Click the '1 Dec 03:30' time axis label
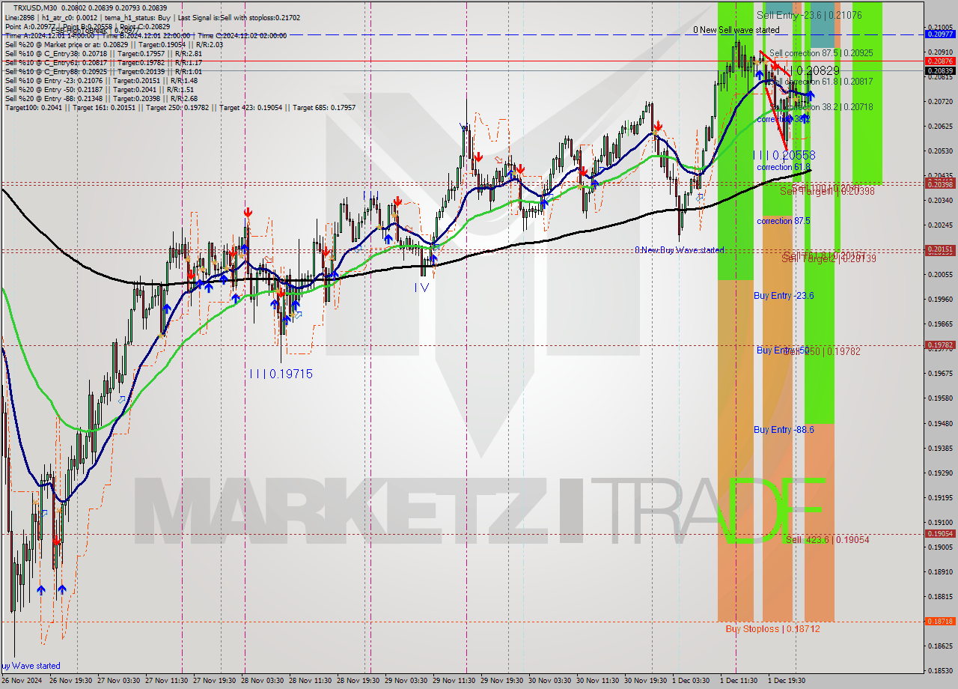 coord(691,681)
